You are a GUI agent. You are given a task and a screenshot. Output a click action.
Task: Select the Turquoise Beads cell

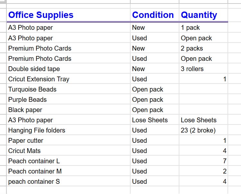click(68, 89)
